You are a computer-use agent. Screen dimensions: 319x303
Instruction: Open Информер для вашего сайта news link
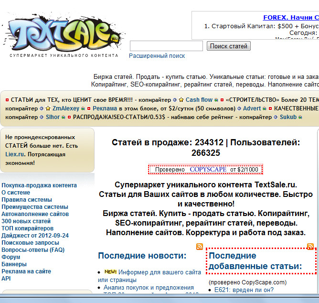[149, 276]
